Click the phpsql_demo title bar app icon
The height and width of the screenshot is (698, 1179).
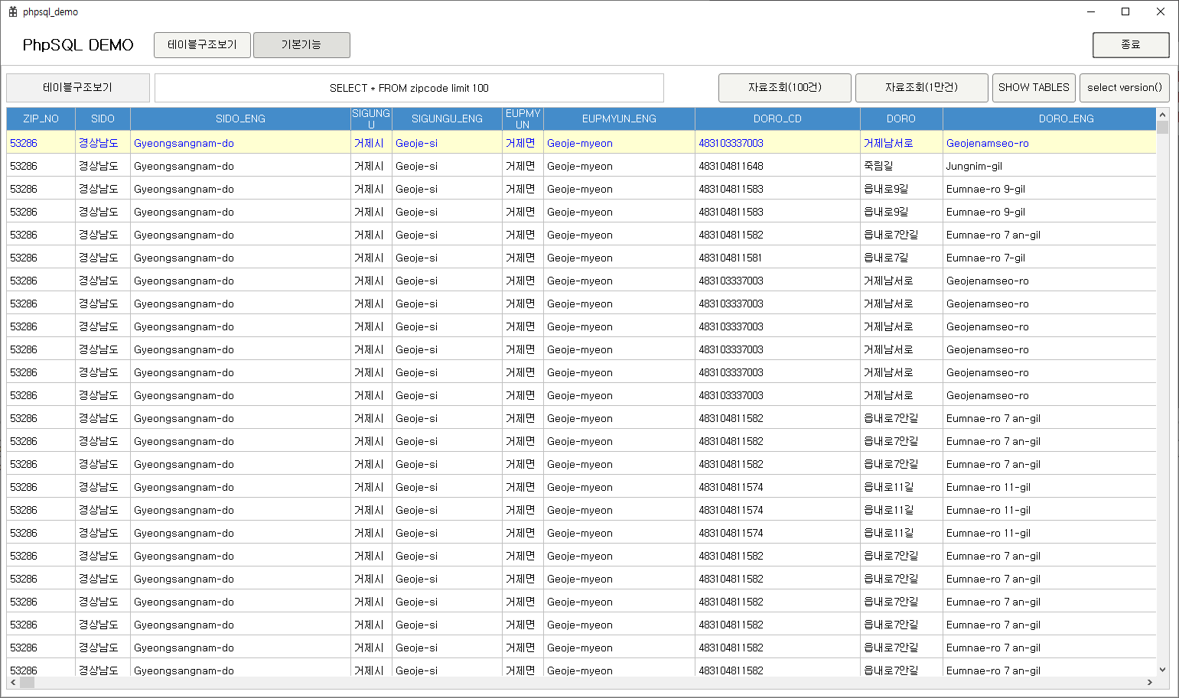12,12
